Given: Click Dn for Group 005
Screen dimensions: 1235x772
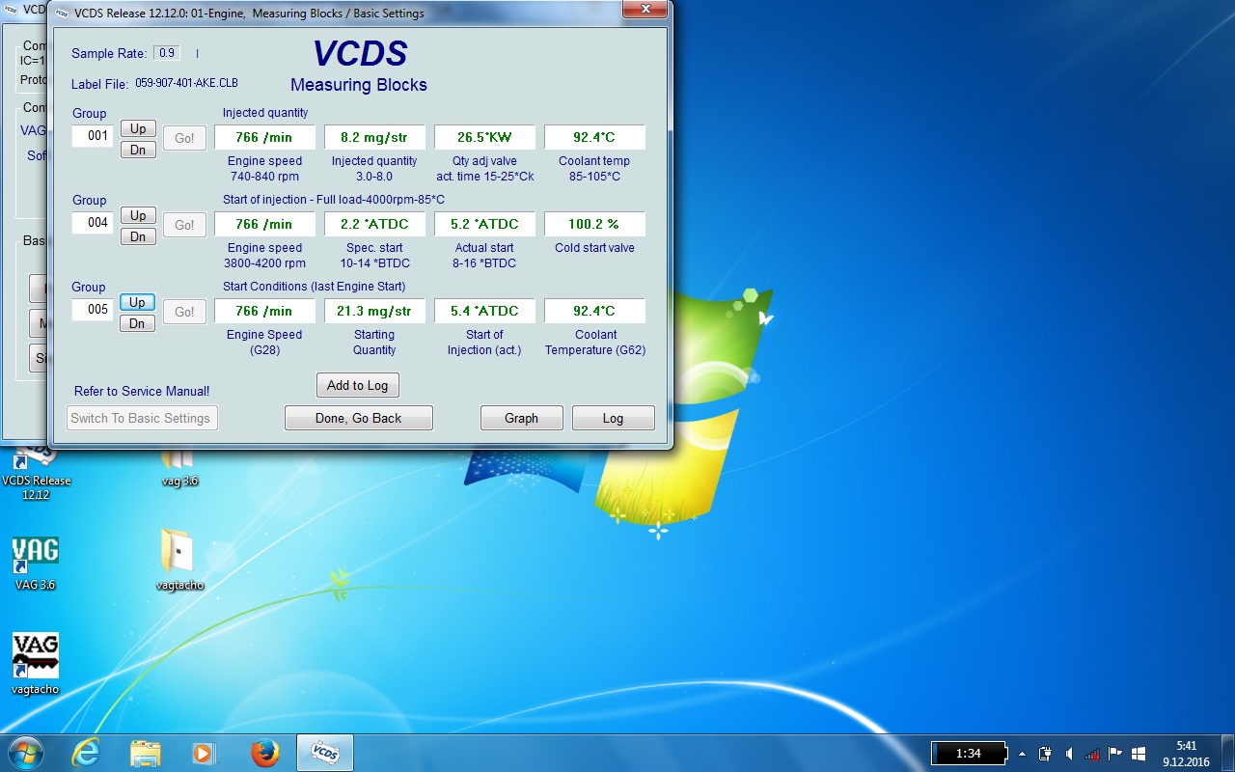Looking at the screenshot, I should [138, 323].
